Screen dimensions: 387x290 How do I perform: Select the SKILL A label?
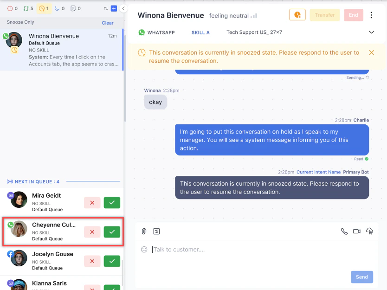(200, 32)
